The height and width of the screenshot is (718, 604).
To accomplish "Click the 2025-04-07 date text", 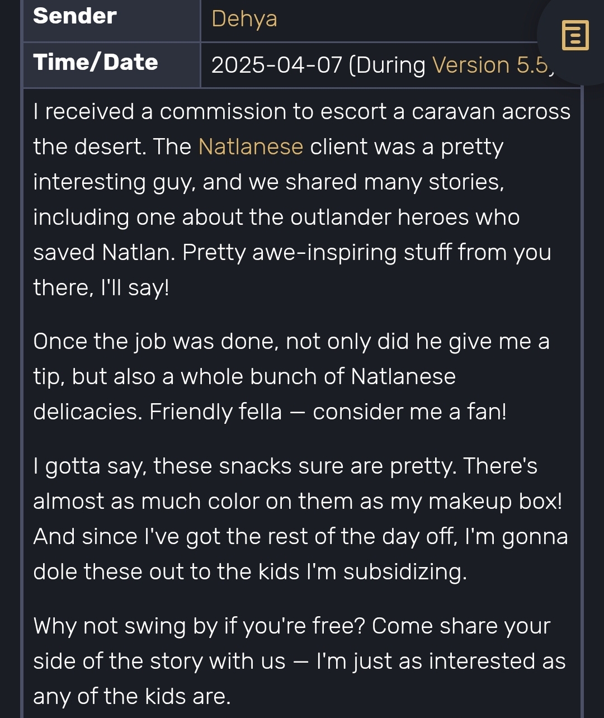I will [276, 65].
